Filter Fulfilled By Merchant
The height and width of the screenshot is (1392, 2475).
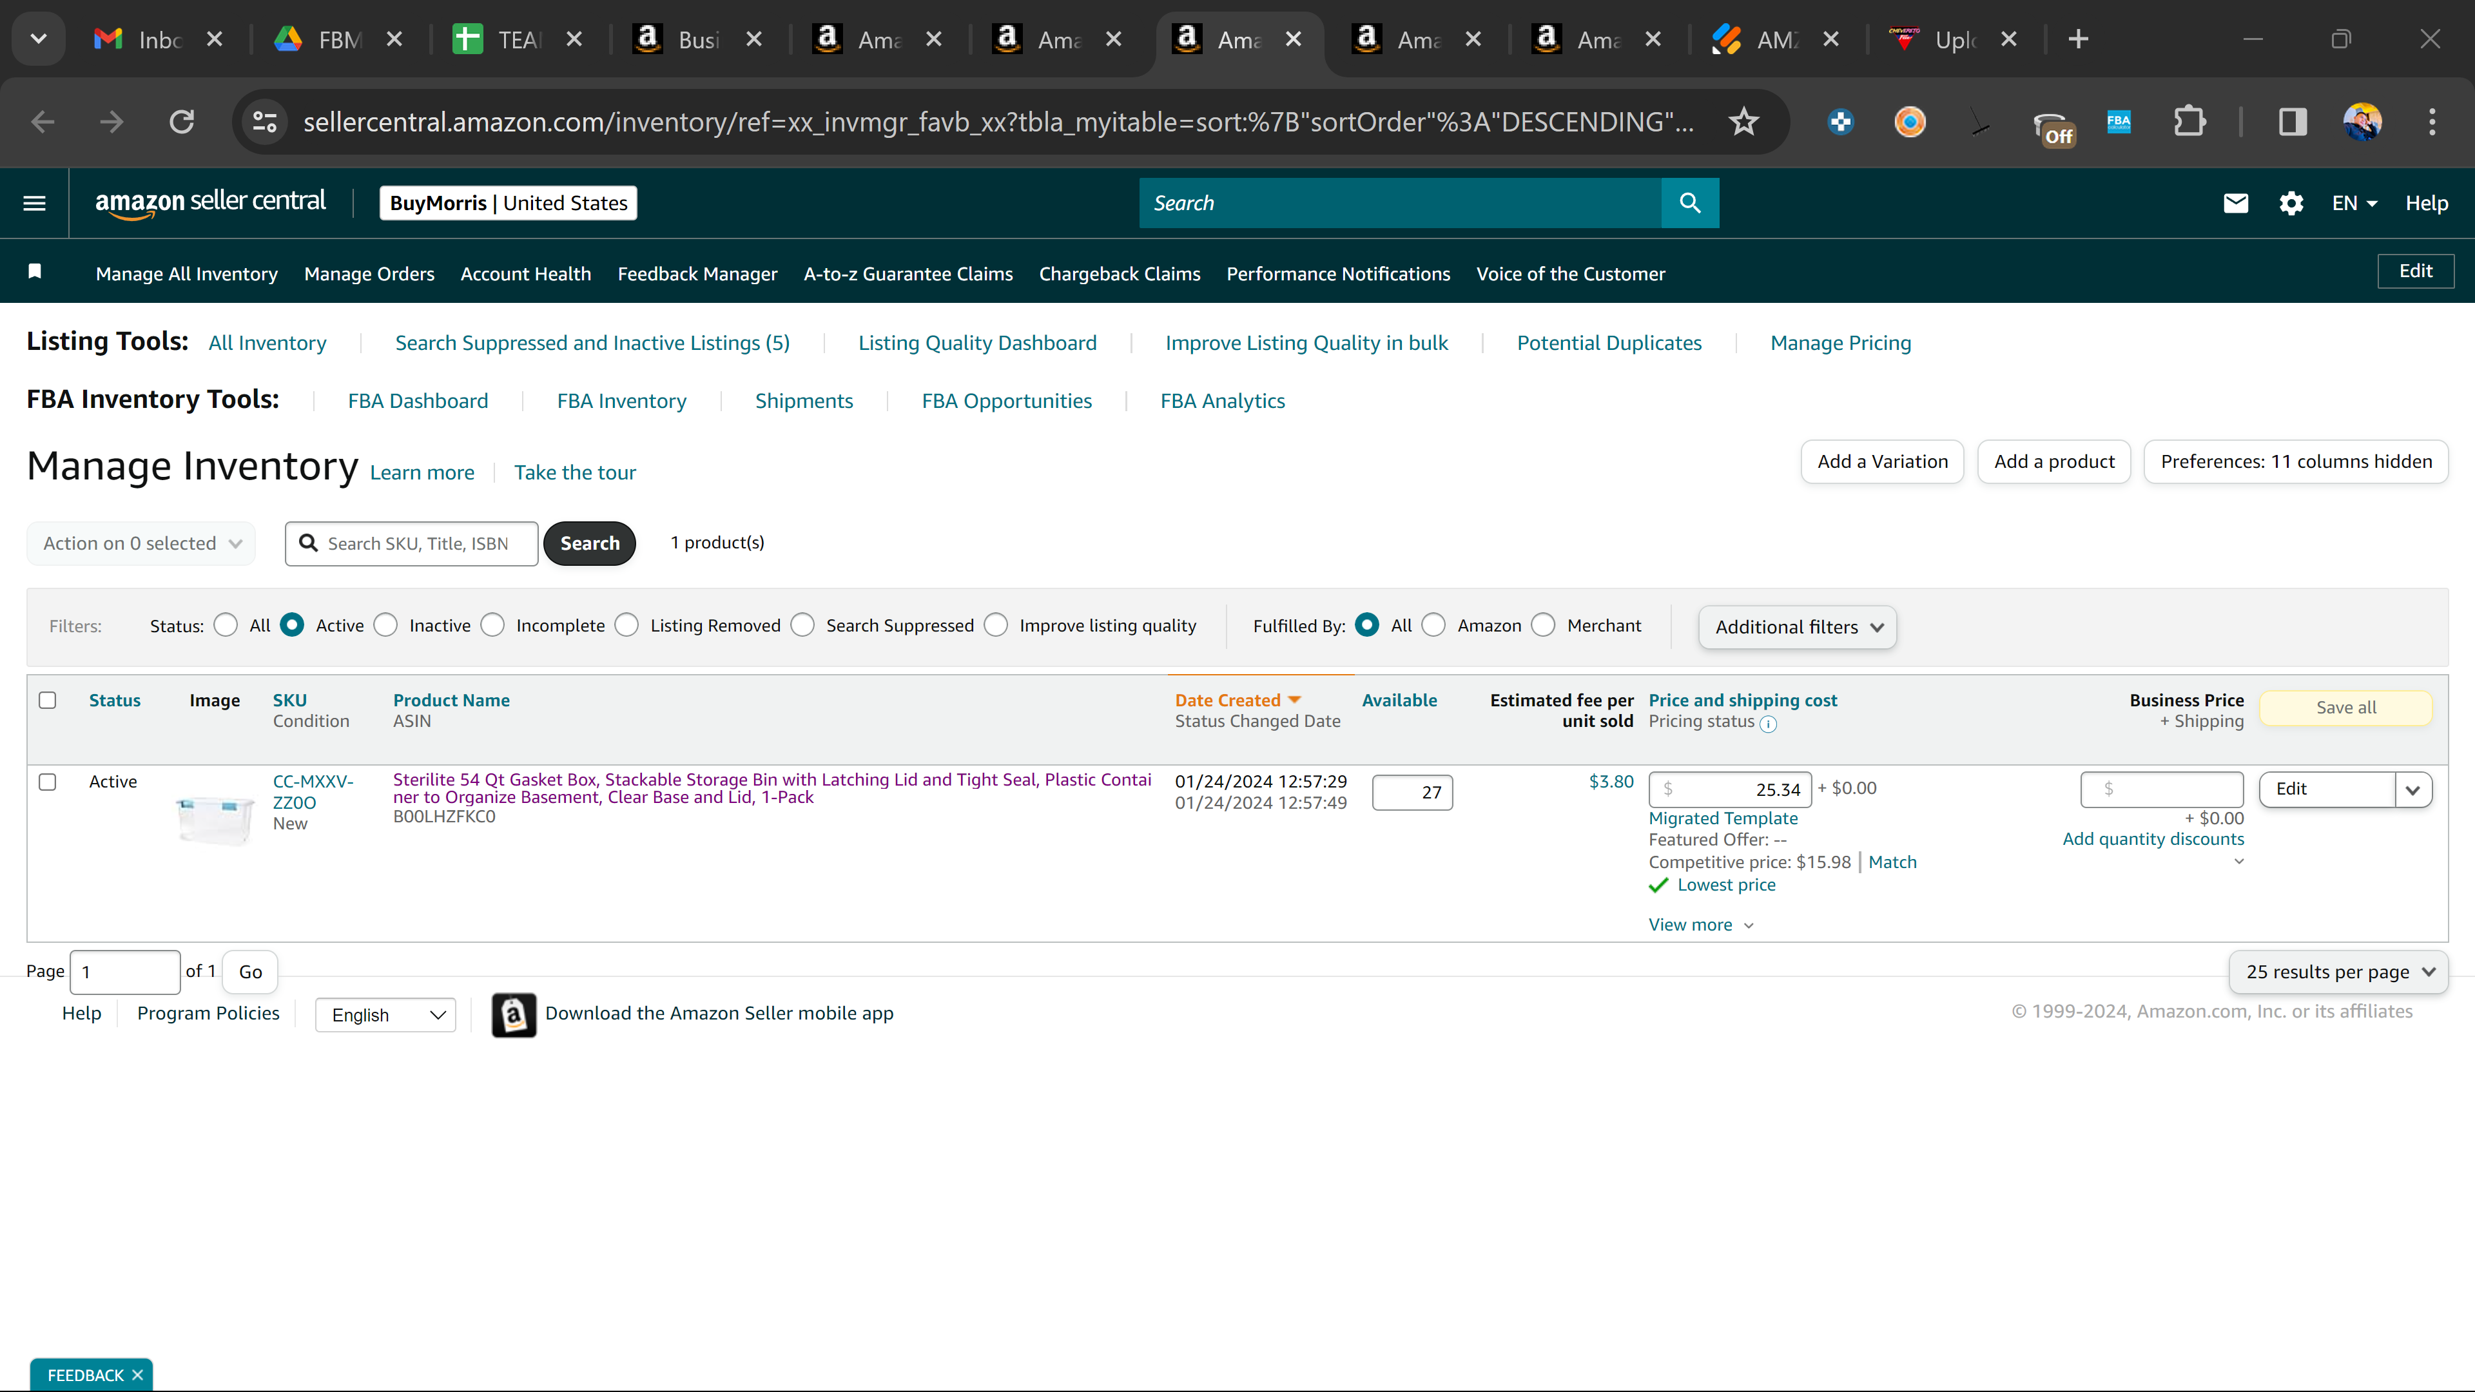1543,625
